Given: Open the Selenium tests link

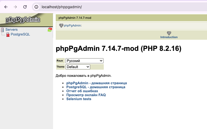Looking at the screenshot, I should pos(79,99).
